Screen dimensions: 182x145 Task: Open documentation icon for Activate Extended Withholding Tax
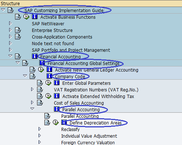pyautogui.click(x=40, y=96)
